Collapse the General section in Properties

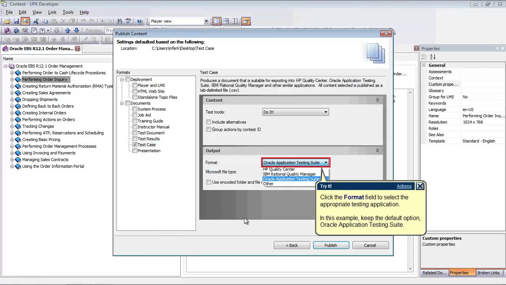[x=424, y=65]
